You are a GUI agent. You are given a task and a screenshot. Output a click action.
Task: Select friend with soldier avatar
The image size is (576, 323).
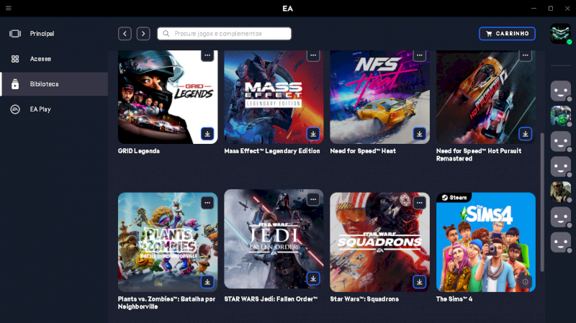pyautogui.click(x=561, y=191)
